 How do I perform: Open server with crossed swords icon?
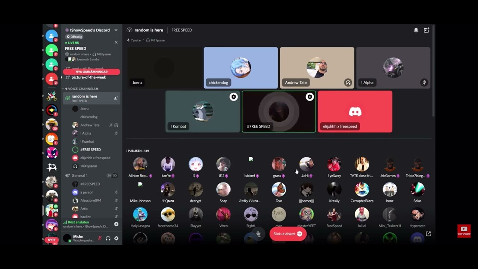[52, 96]
